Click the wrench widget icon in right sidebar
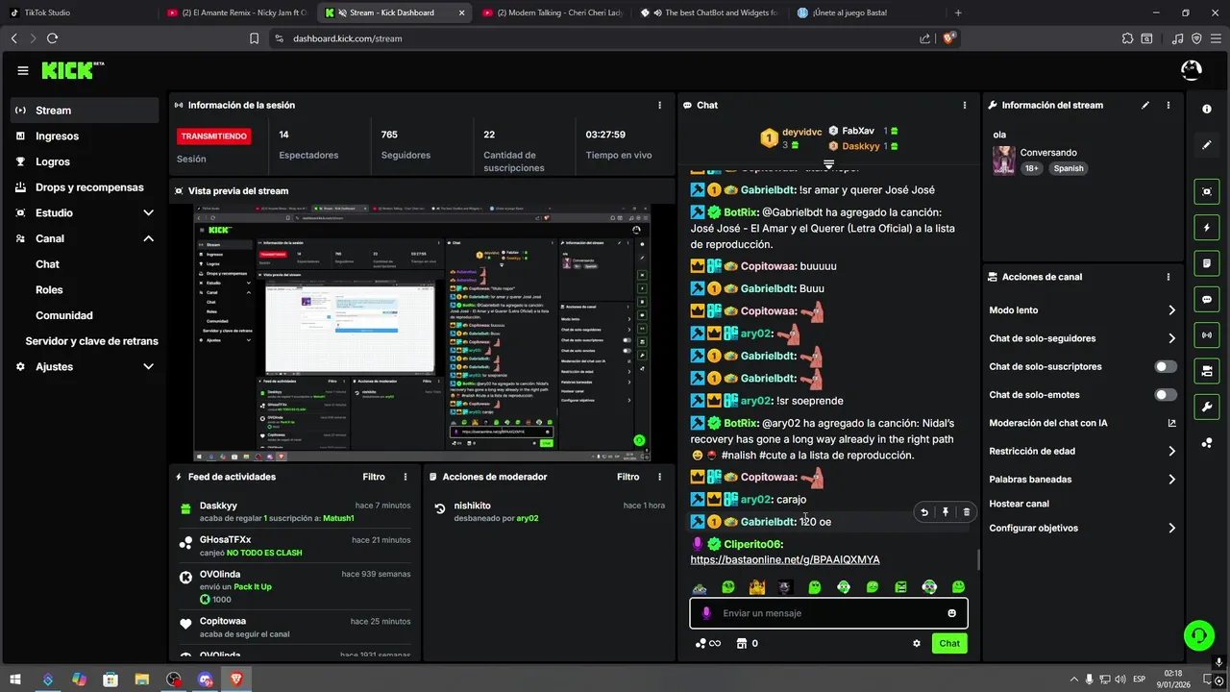 (1207, 407)
